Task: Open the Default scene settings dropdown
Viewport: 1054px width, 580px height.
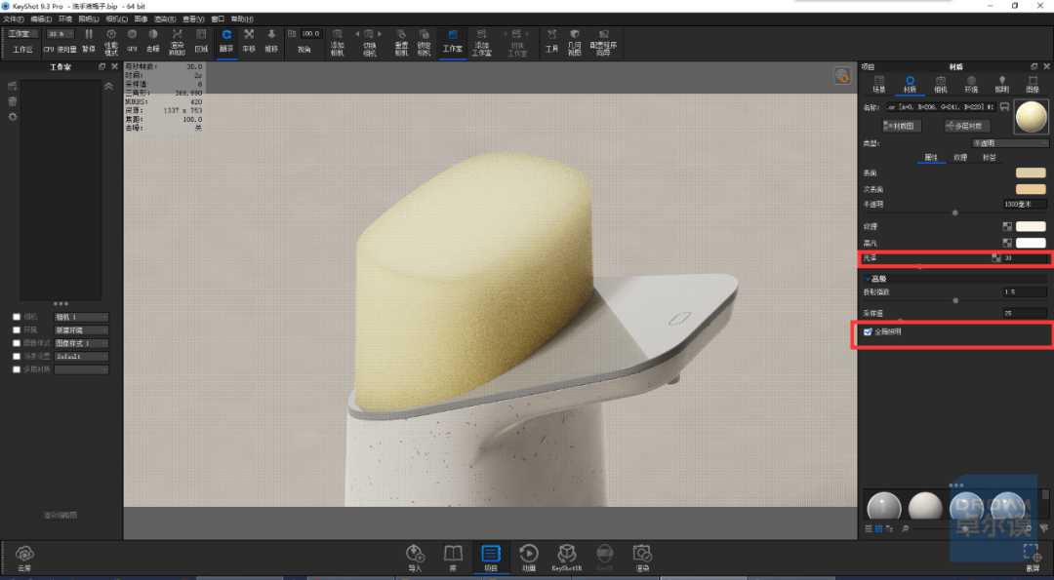Action: point(81,357)
